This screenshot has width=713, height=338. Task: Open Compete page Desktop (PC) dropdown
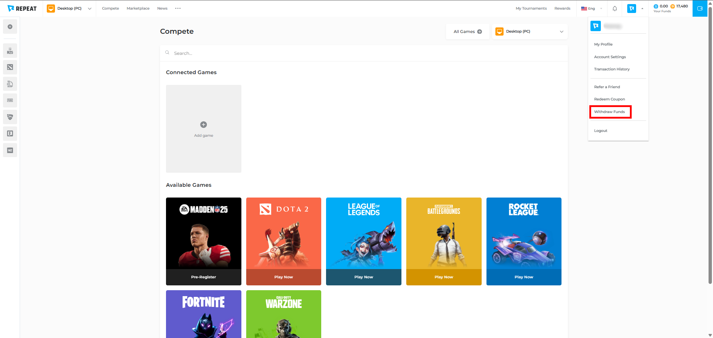click(530, 32)
